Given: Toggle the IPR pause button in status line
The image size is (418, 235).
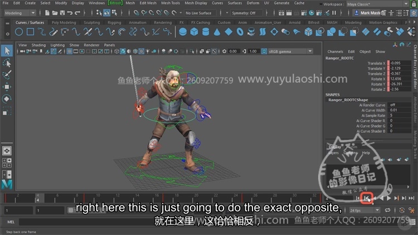Looking at the screenshot, I should [x=334, y=13].
